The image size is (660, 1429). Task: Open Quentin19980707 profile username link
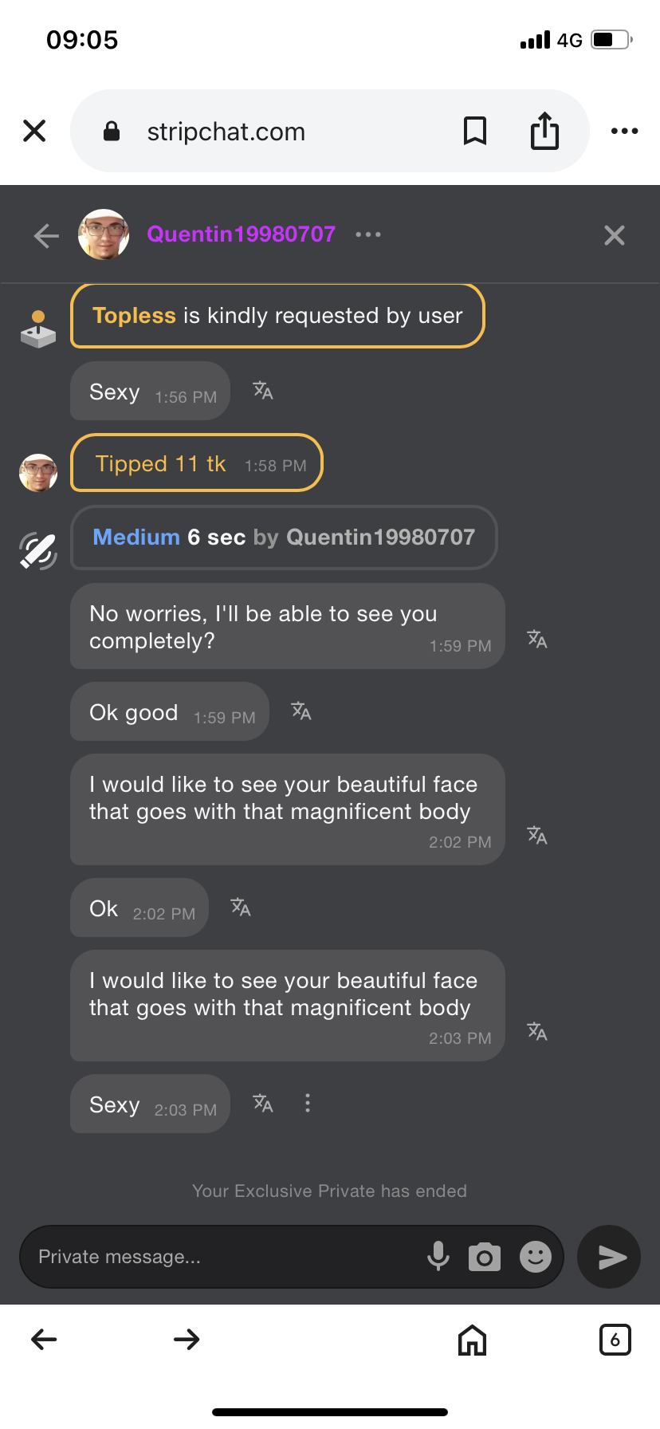tap(241, 234)
